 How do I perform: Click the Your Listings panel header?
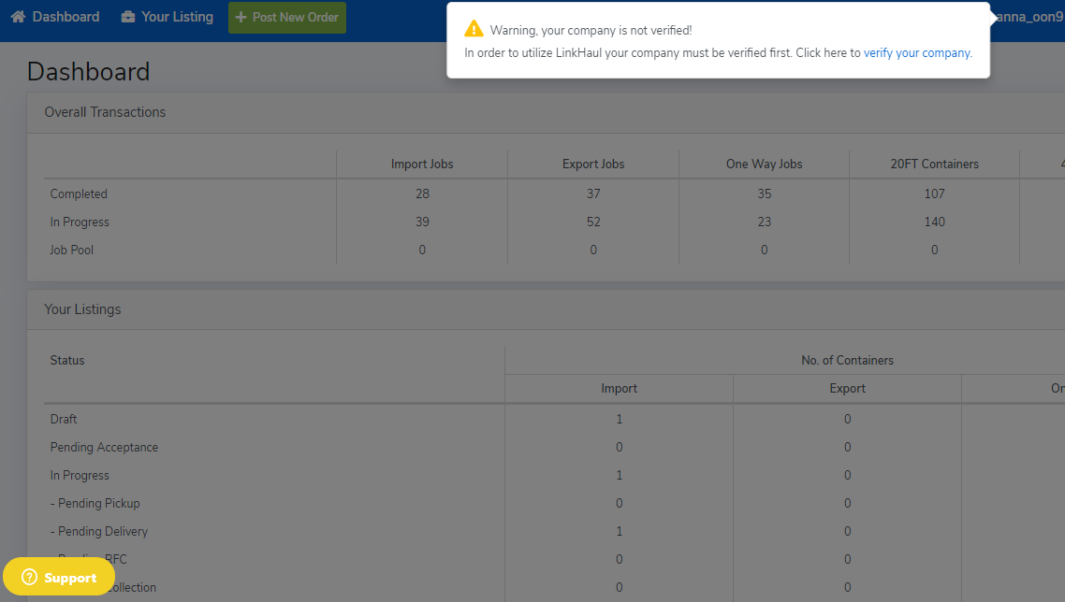click(82, 309)
